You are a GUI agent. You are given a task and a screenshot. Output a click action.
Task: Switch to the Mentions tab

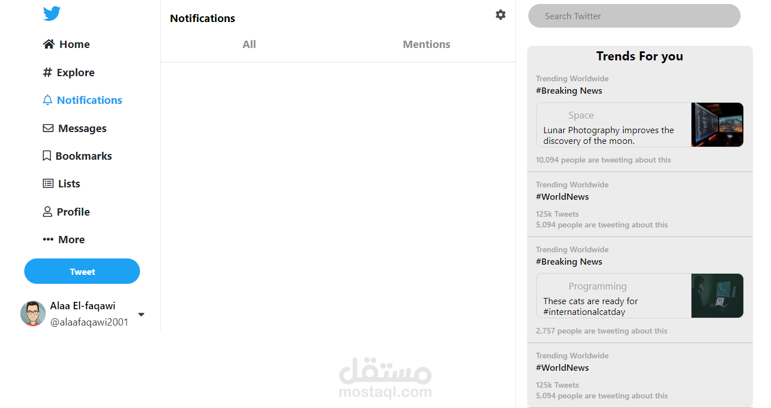[426, 45]
